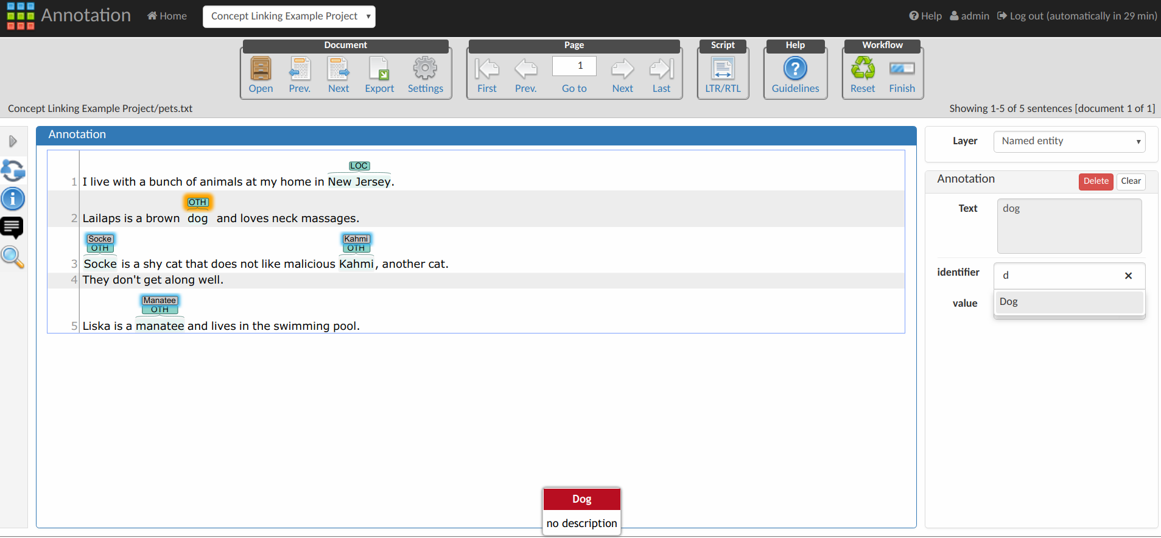The image size is (1161, 538).
Task: Select the OTH annotation above dog
Action: (x=197, y=202)
